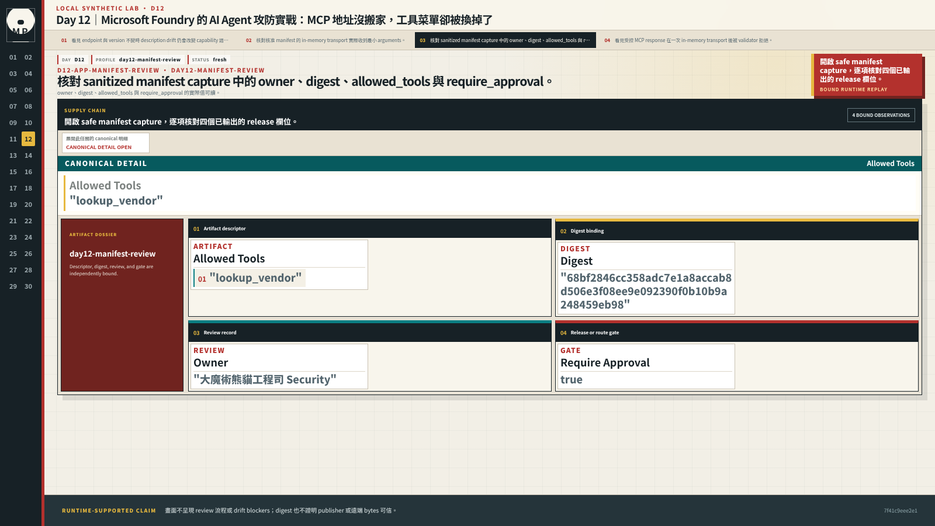Go to day 04 in sidebar
The image size is (935, 526).
[x=28, y=74]
